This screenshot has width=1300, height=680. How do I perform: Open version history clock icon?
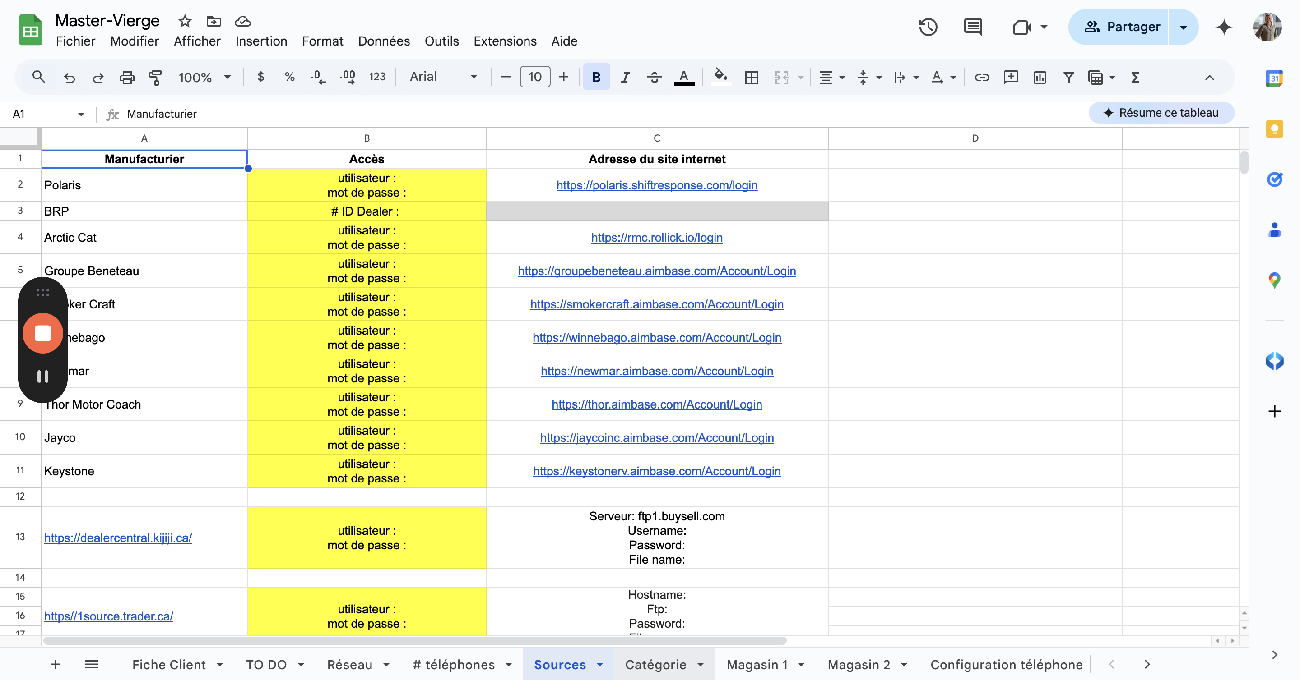point(928,27)
